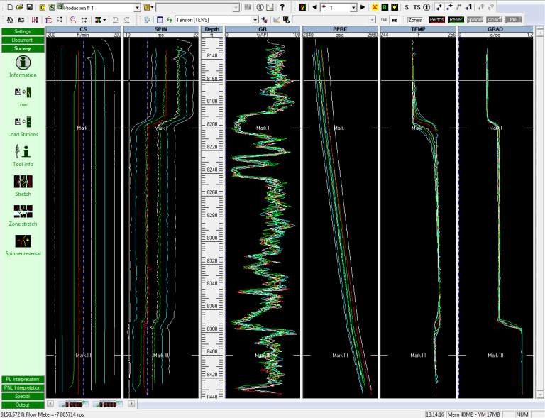This screenshot has height=418, width=545.
Task: Click the yellow sun icon
Action: point(395,7)
